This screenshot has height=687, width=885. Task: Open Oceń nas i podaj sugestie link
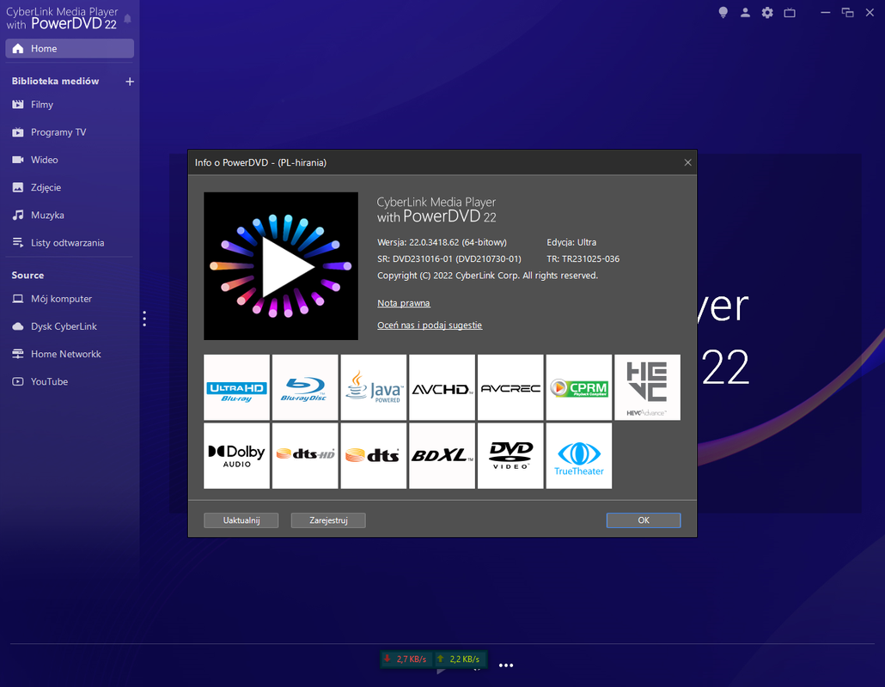[430, 325]
